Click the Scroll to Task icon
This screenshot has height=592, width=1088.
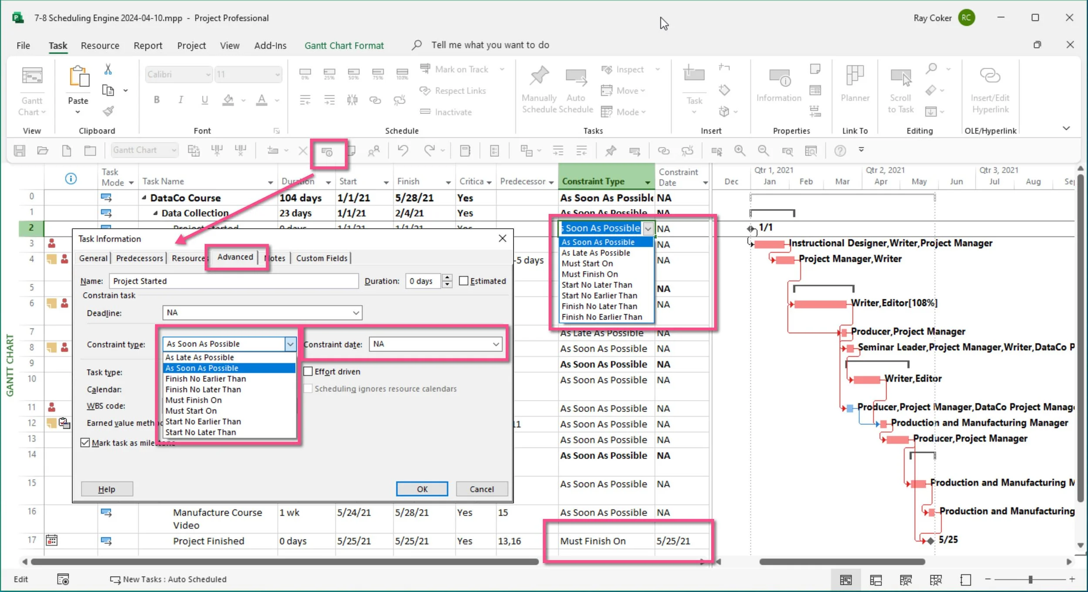click(901, 77)
